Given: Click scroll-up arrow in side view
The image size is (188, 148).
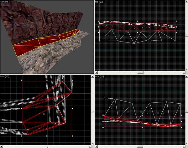Looking at the screenshot, I should pyautogui.click(x=186, y=76).
